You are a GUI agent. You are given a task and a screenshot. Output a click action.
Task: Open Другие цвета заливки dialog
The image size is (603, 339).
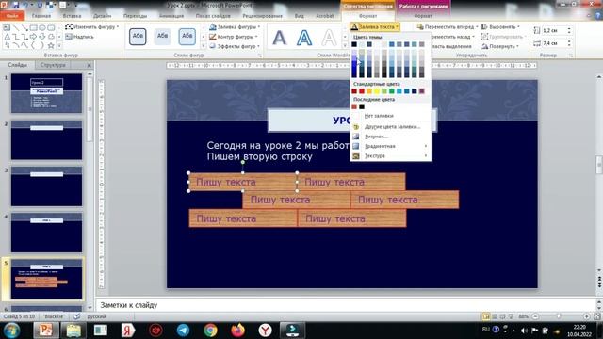click(390, 126)
